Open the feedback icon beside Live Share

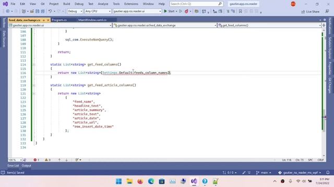pyautogui.click(x=327, y=11)
